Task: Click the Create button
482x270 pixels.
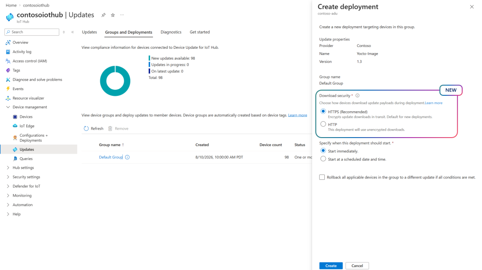Action: pyautogui.click(x=331, y=266)
